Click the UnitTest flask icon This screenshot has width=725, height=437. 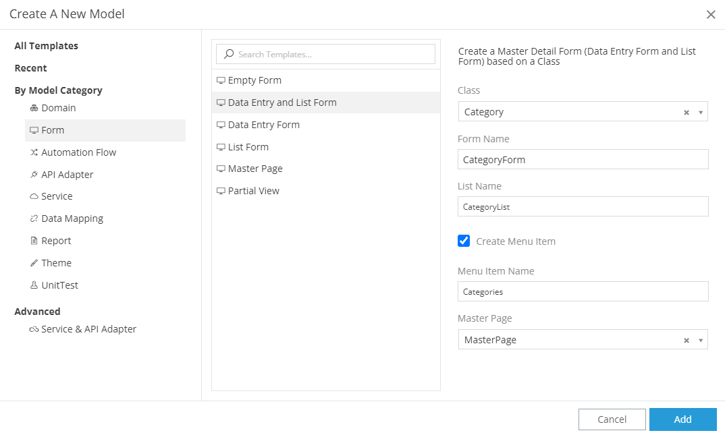point(34,285)
